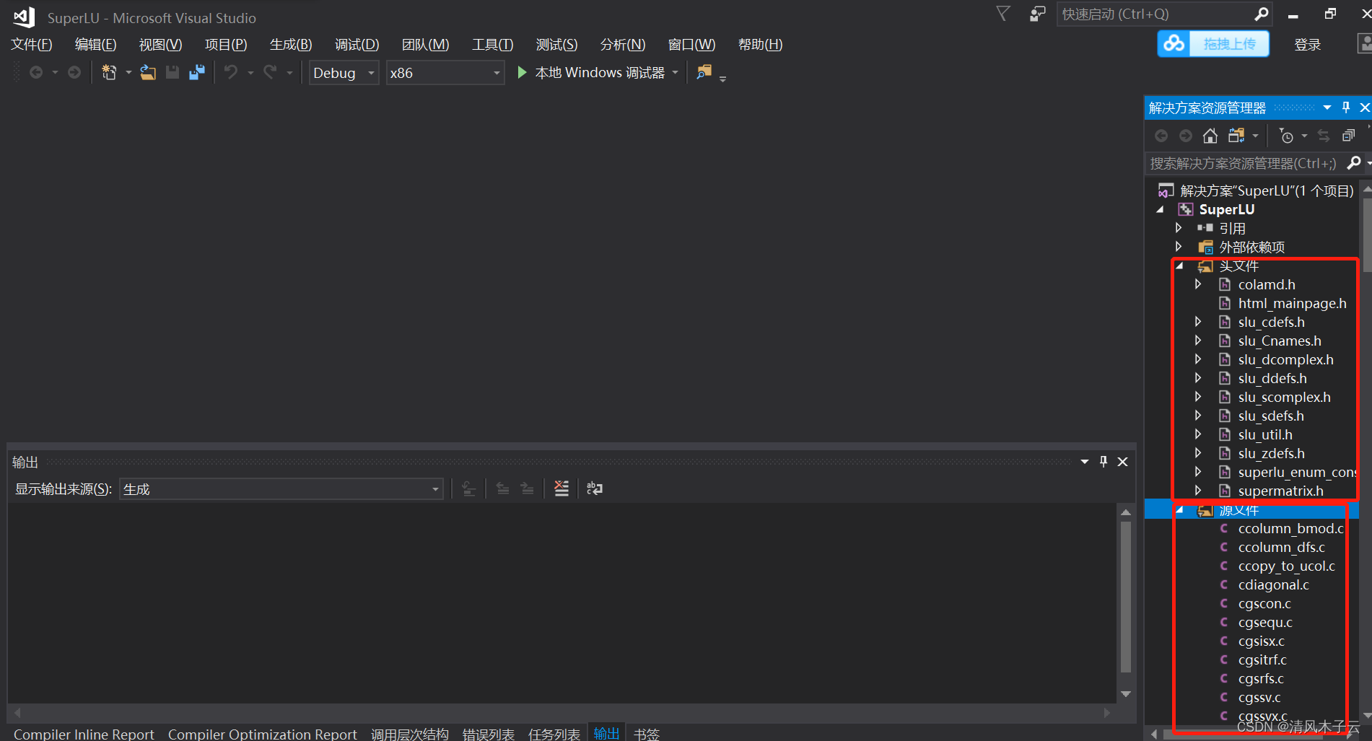Open the 调试(D) menu
The height and width of the screenshot is (741, 1372).
(357, 45)
